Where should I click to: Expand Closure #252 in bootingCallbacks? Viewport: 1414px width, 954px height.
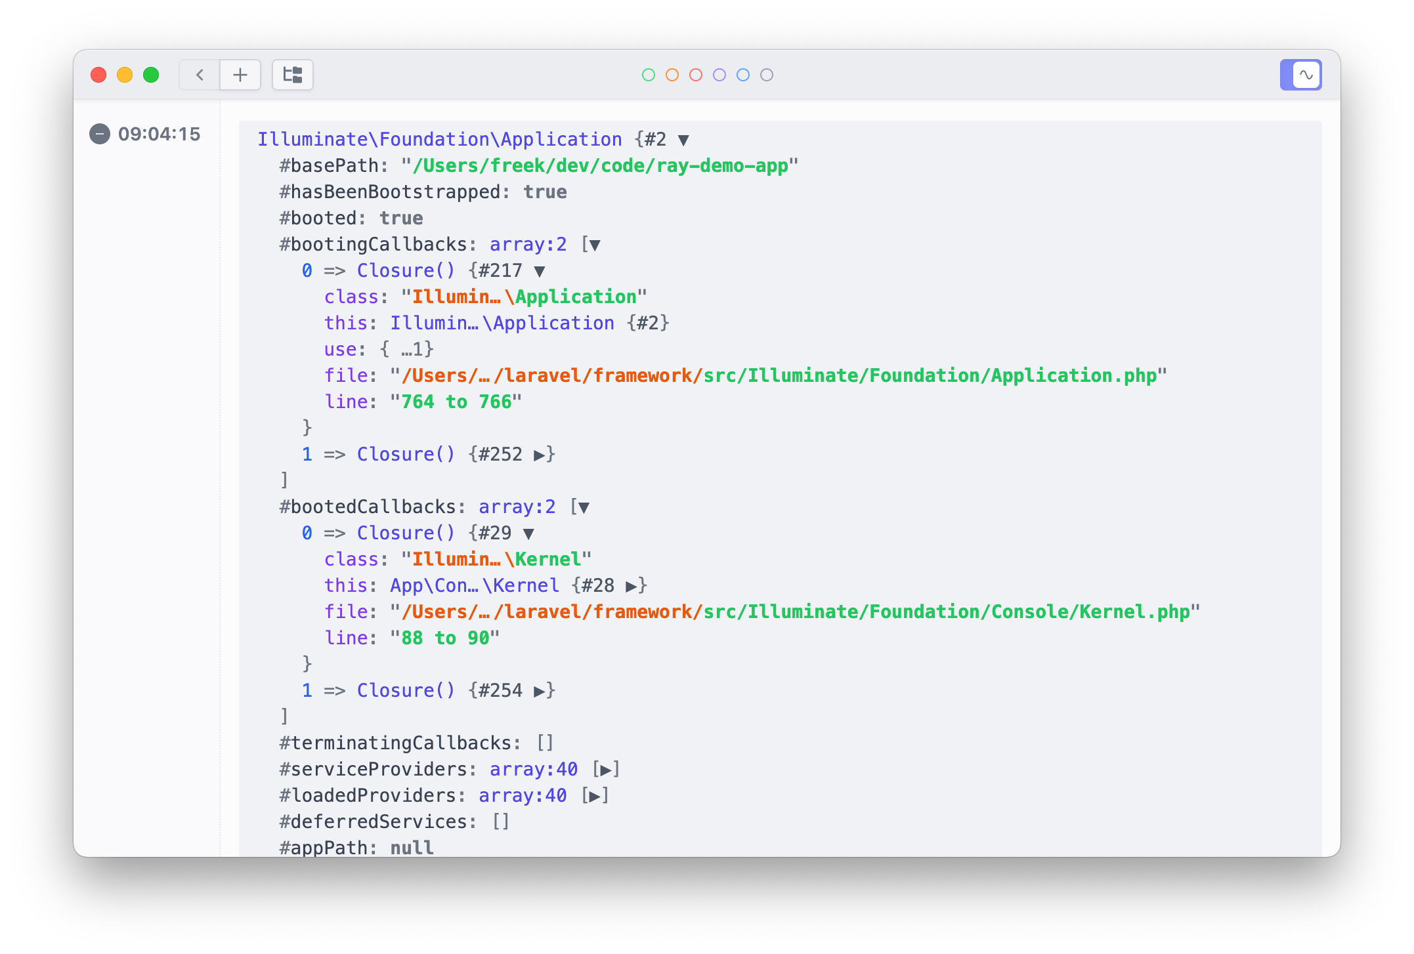click(542, 453)
